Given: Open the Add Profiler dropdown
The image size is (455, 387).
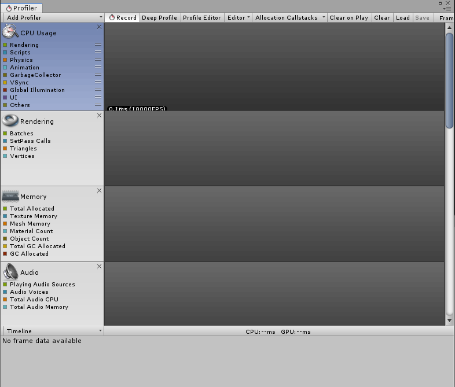Looking at the screenshot, I should [x=54, y=18].
